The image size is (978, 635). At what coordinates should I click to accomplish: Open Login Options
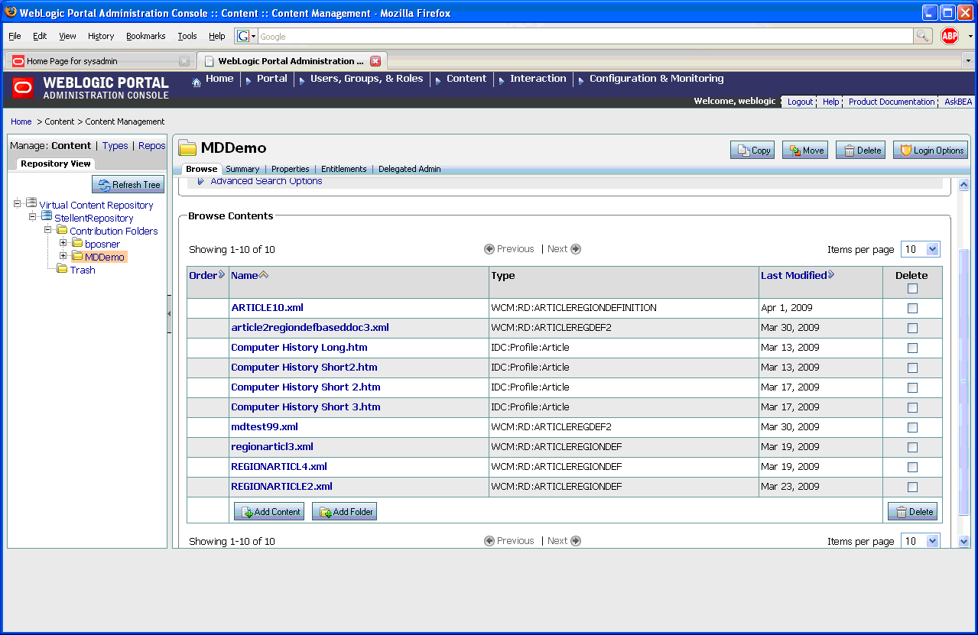click(x=931, y=151)
